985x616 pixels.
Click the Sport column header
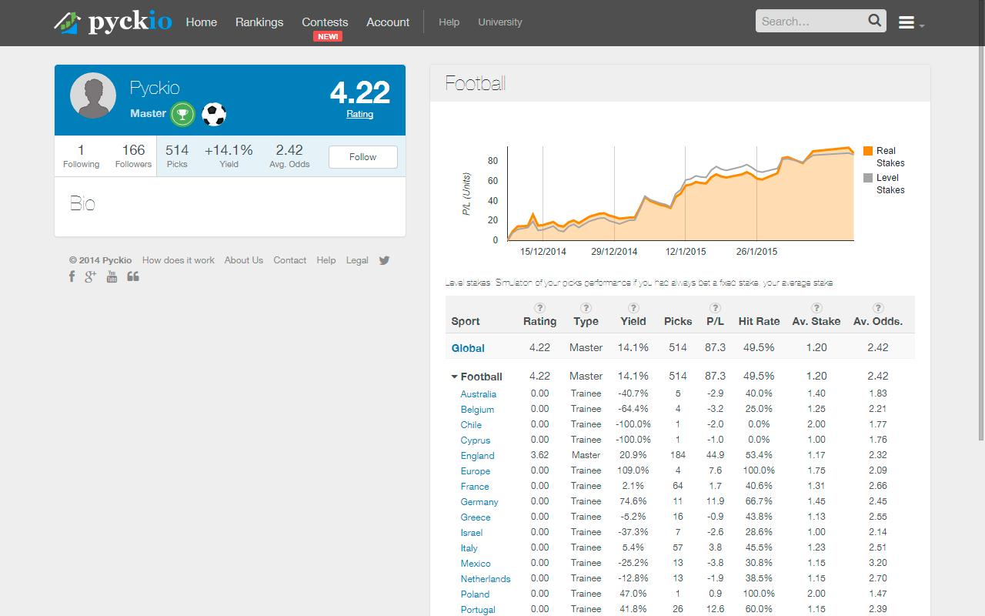coord(466,322)
